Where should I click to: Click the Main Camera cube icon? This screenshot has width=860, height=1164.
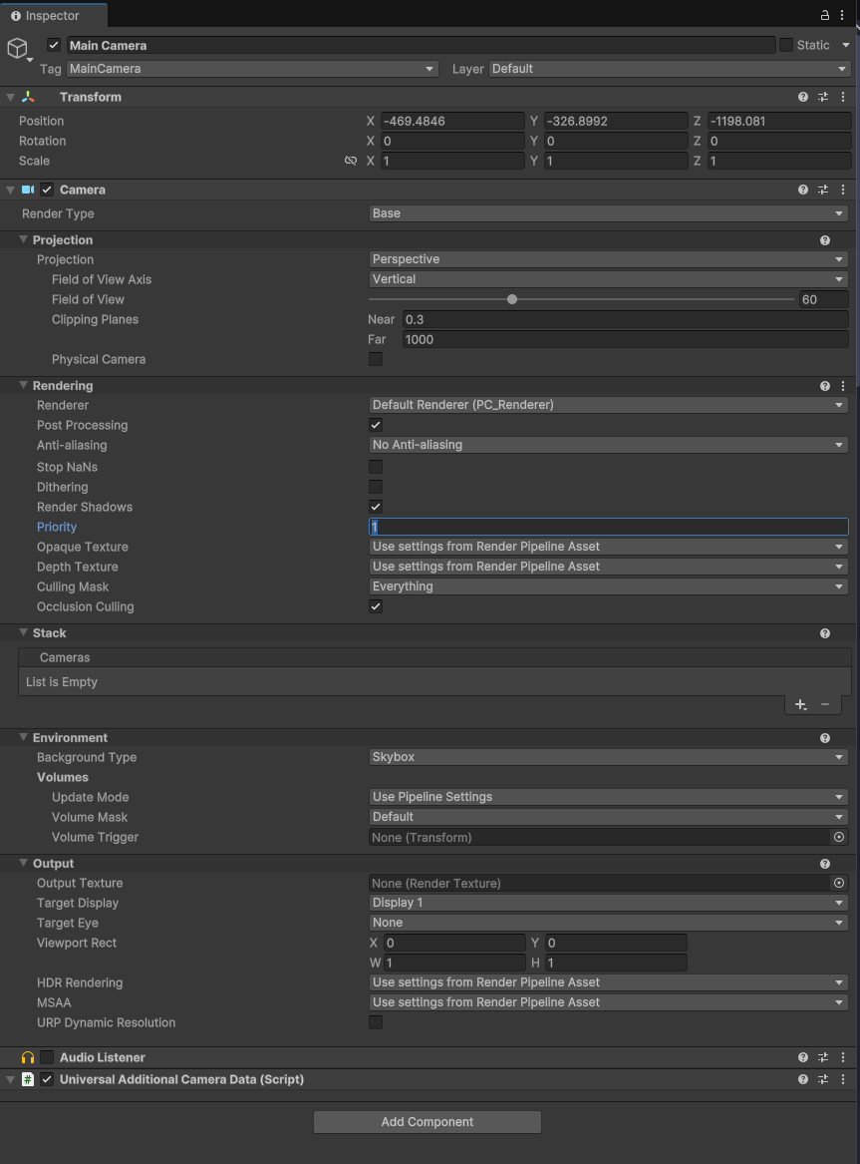(16, 48)
